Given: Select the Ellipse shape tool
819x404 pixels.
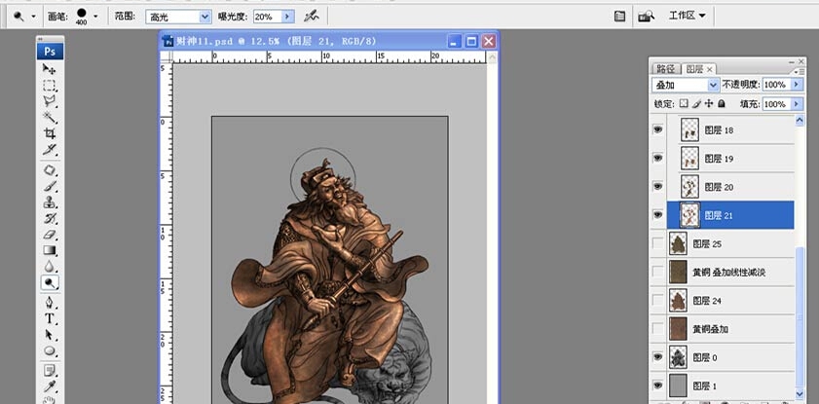Looking at the screenshot, I should (x=50, y=350).
